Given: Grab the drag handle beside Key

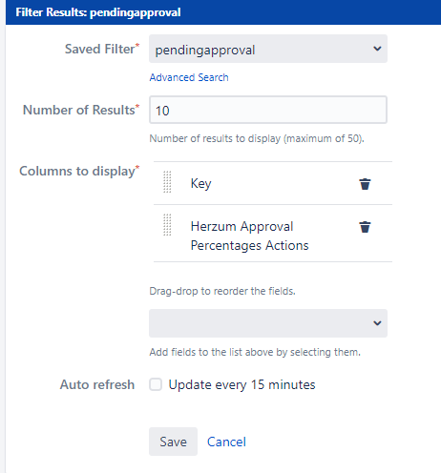Looking at the screenshot, I should tap(167, 182).
